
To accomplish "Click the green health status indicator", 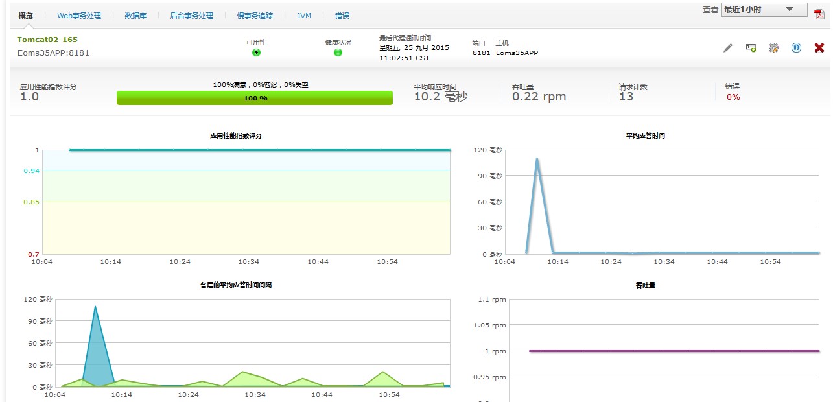I will (x=338, y=53).
